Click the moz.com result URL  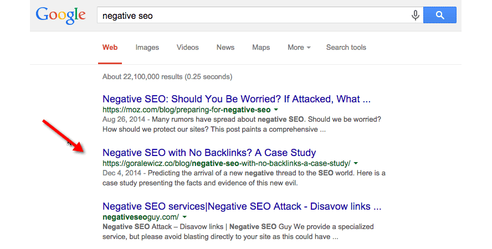point(186,110)
